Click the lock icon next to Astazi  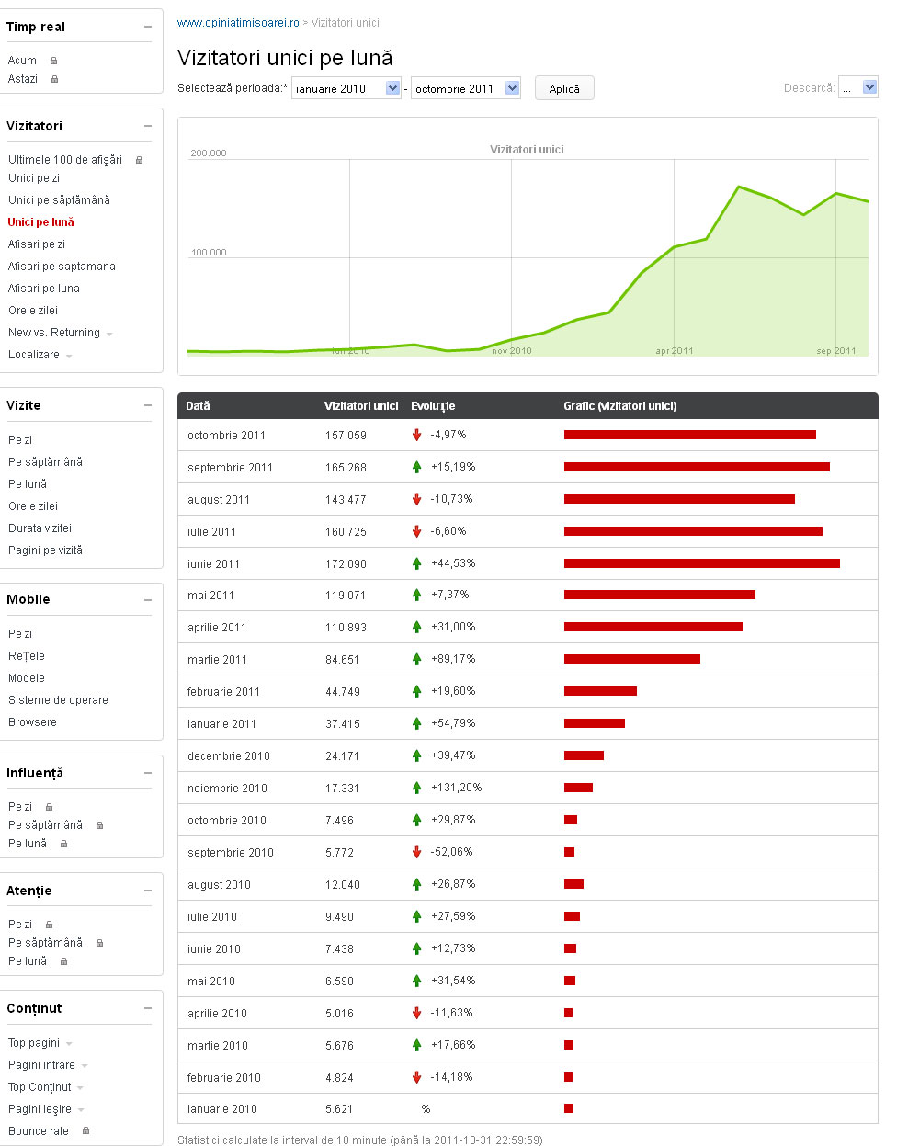54,79
